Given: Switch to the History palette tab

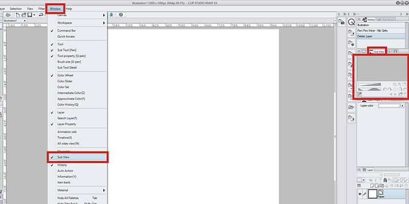Looking at the screenshot, I should click(x=369, y=19).
